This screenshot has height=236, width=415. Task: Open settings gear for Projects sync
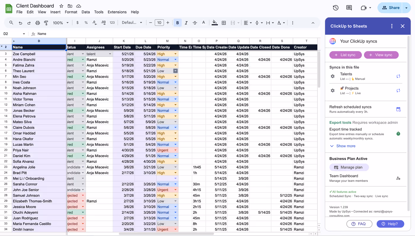coord(333,91)
